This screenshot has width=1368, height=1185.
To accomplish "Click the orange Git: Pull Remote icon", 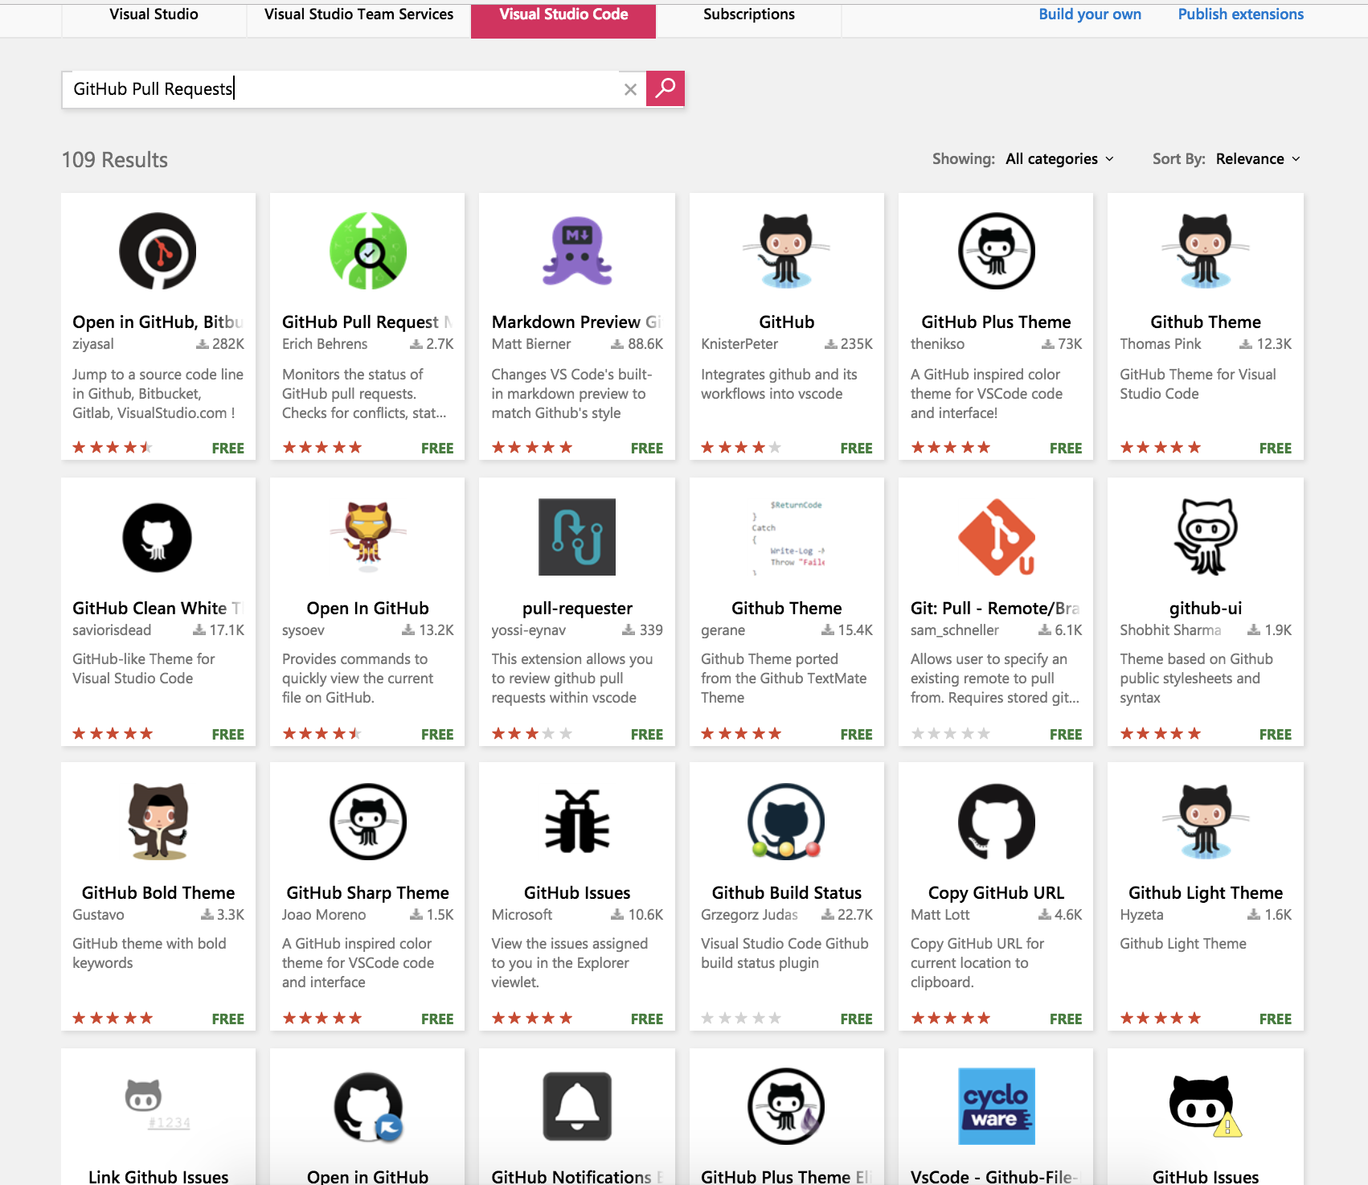I will tap(995, 537).
